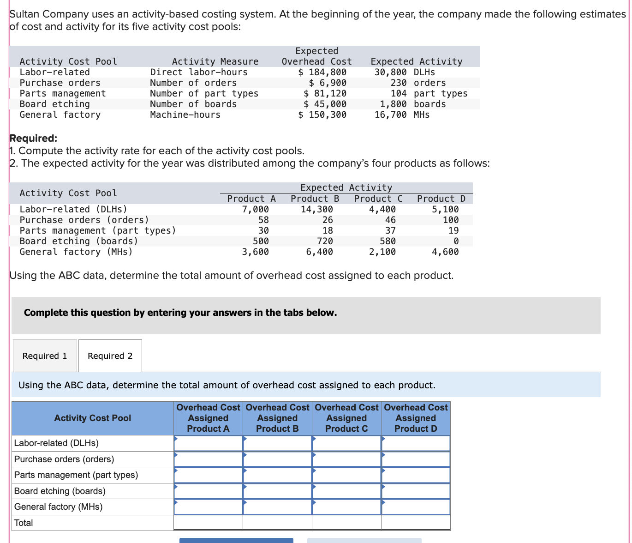The width and height of the screenshot is (632, 543).
Task: Click Product A labor value 7,000
Action: tap(256, 209)
